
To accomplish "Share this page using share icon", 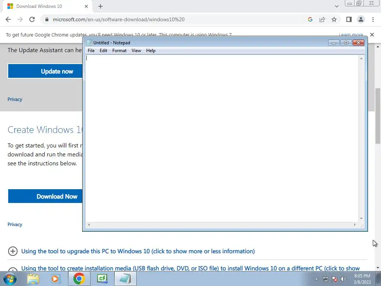I will point(322,19).
